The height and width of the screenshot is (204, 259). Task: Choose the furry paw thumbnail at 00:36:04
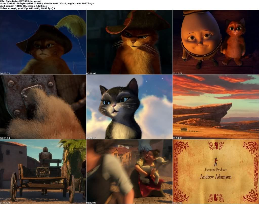[x=43, y=107]
